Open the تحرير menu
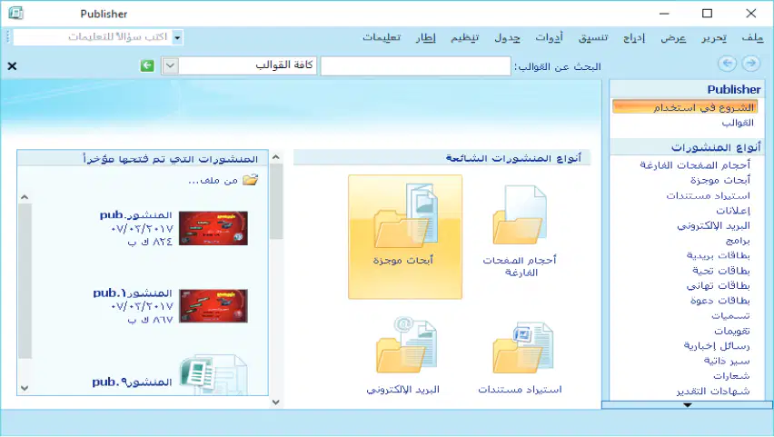 [x=714, y=37]
